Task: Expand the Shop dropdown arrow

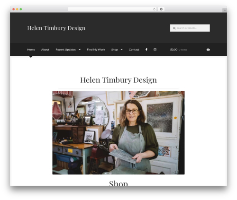Action: coord(121,50)
